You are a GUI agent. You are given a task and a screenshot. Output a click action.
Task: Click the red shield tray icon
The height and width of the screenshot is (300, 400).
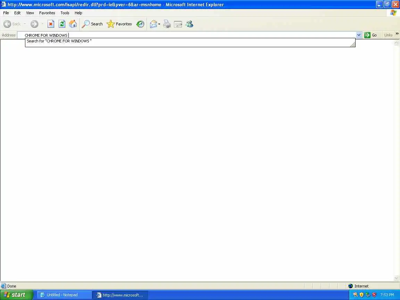374,295
